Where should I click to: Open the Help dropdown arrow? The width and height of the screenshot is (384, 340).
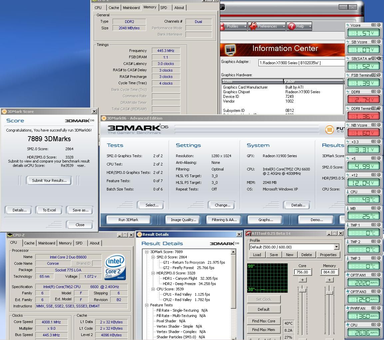point(310,26)
